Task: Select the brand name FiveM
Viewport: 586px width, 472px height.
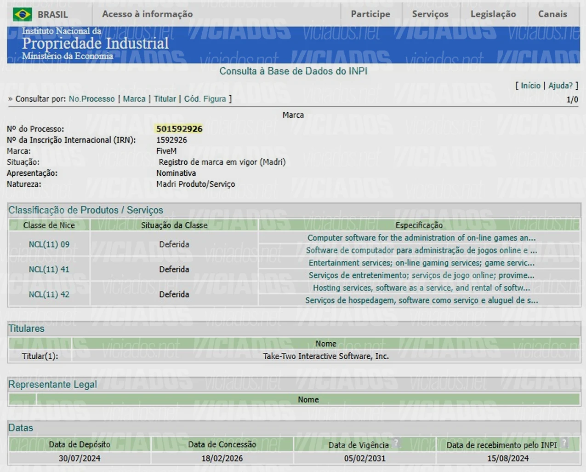Action: [166, 151]
